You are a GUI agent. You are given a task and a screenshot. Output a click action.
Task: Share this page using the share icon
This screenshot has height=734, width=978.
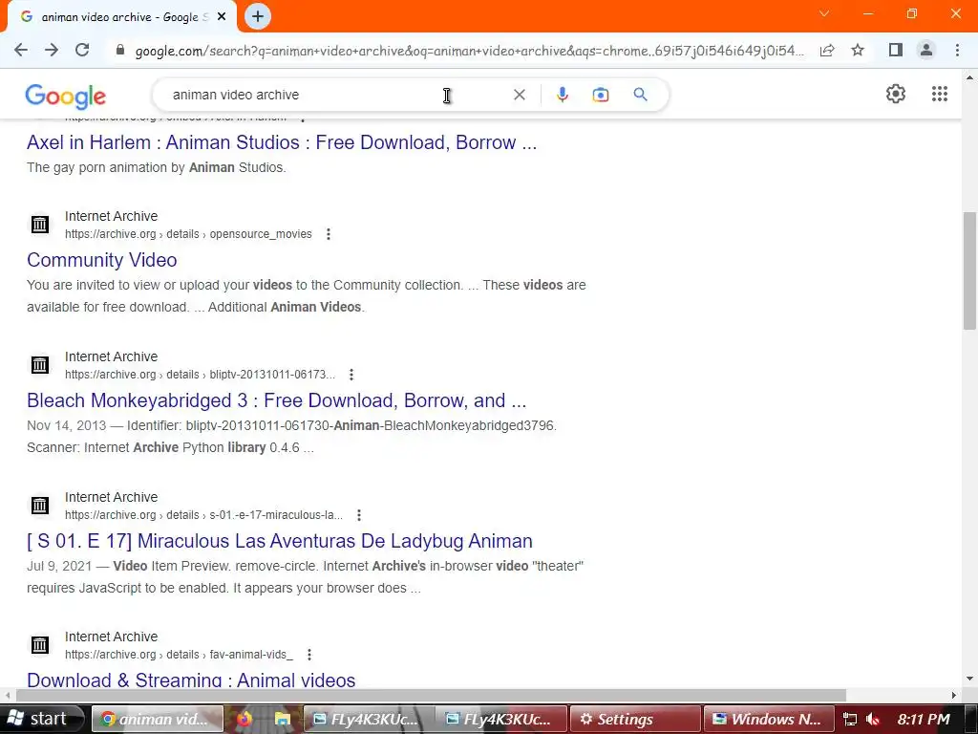tap(827, 51)
